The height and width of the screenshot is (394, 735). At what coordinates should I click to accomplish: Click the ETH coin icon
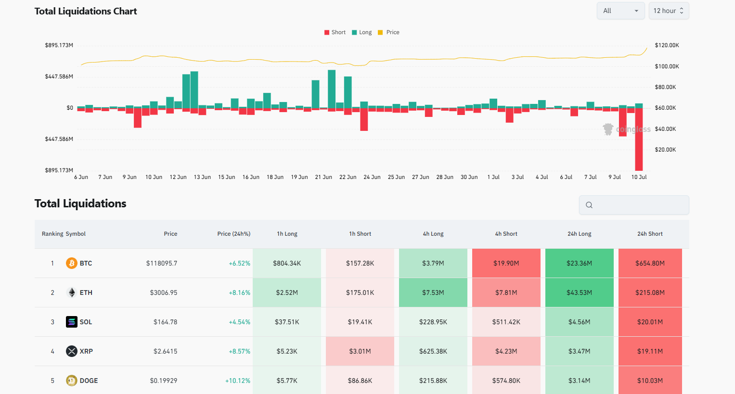point(72,292)
